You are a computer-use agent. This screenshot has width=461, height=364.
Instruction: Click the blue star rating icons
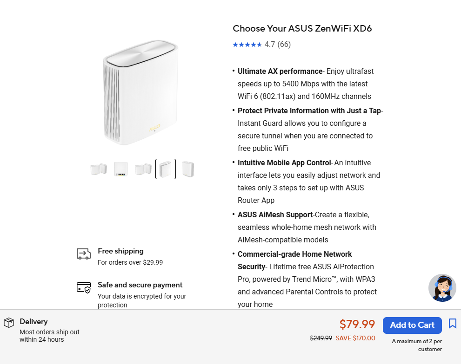(247, 45)
